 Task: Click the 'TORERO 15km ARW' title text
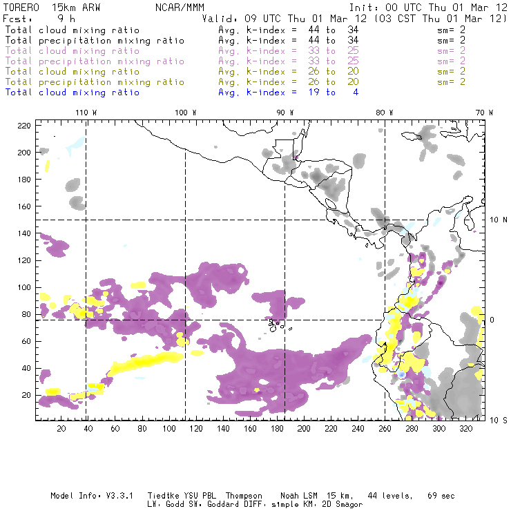point(52,8)
